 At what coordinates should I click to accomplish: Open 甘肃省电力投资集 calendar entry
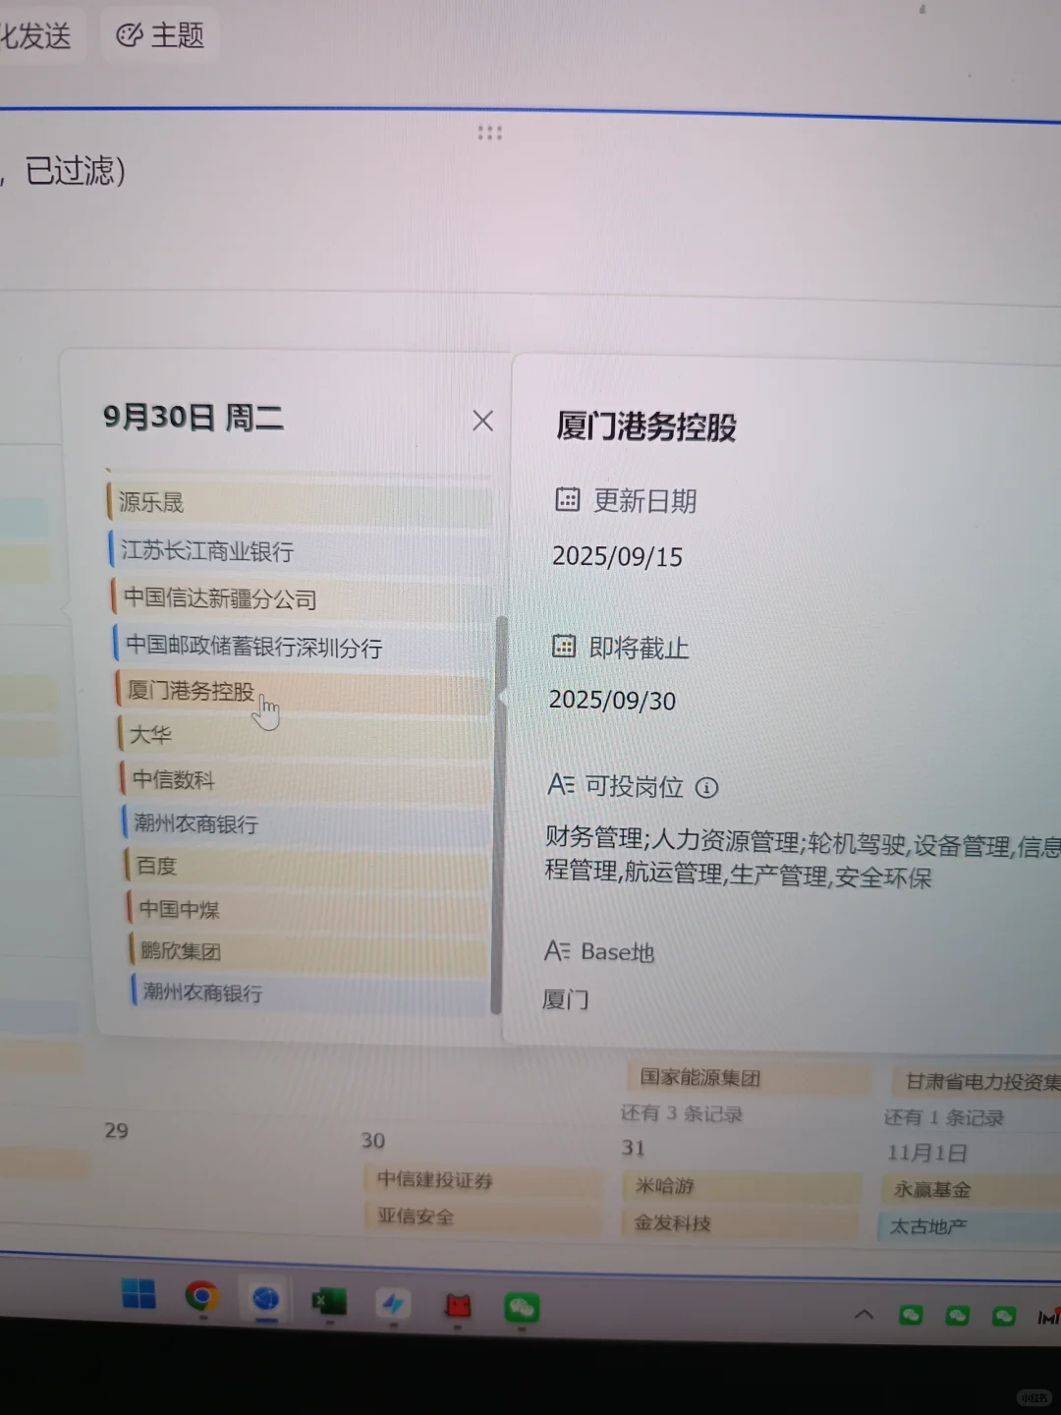(977, 1082)
